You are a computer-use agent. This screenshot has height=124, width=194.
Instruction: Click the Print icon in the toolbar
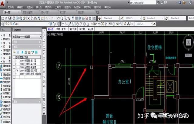click(14, 18)
